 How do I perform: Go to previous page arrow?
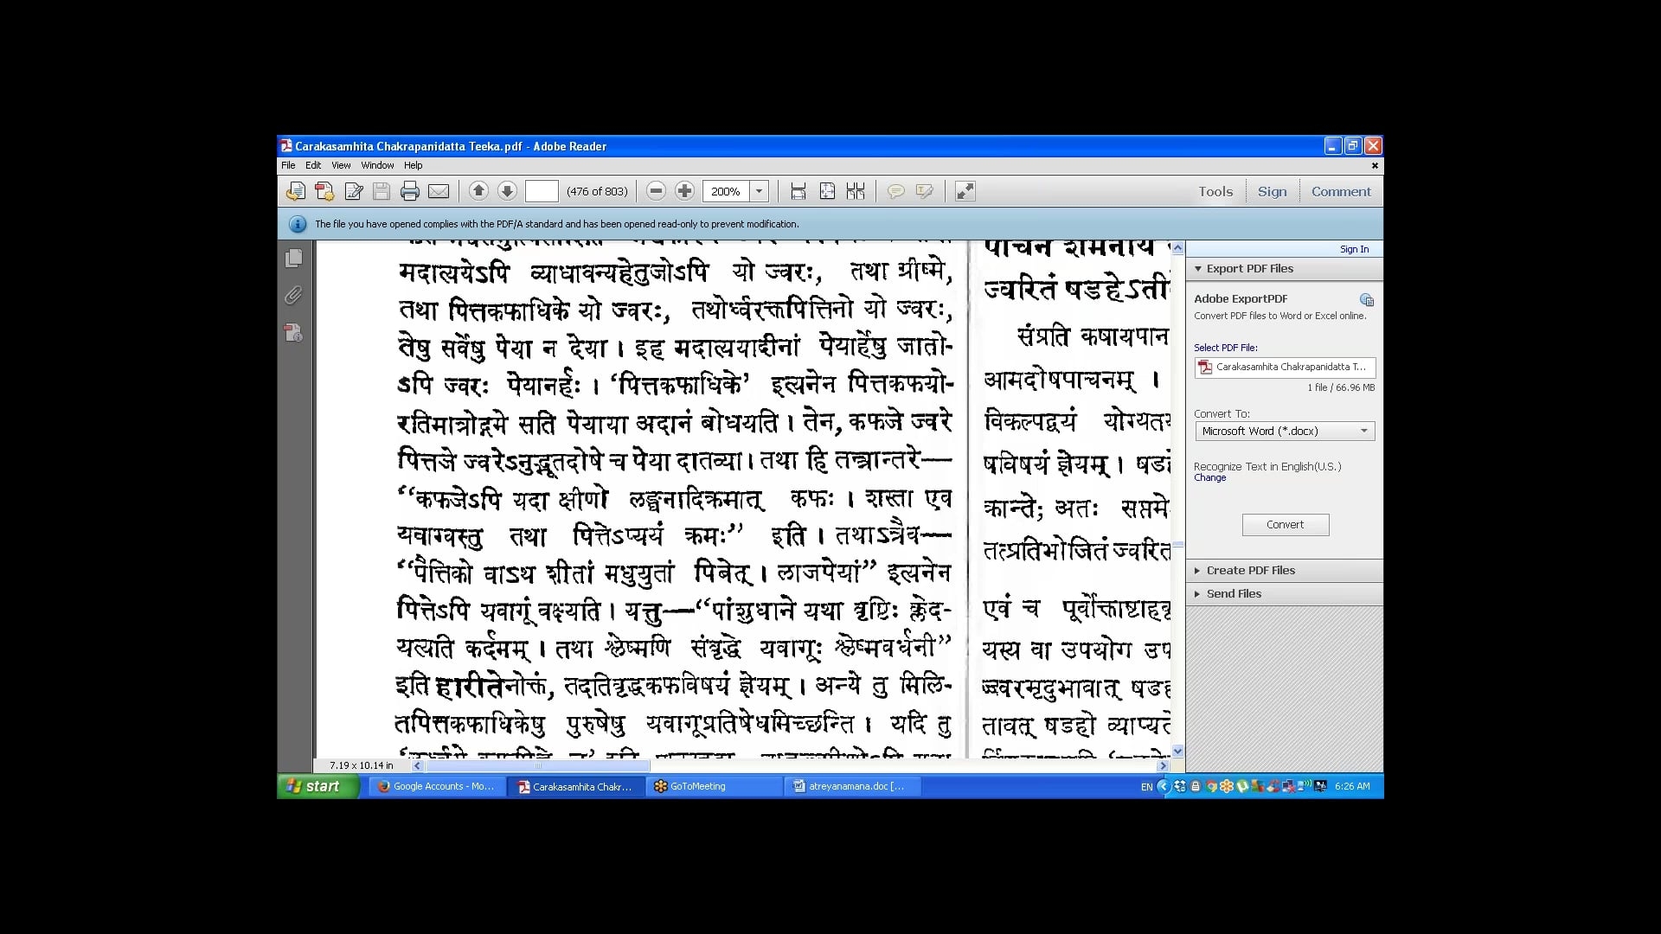tap(478, 191)
